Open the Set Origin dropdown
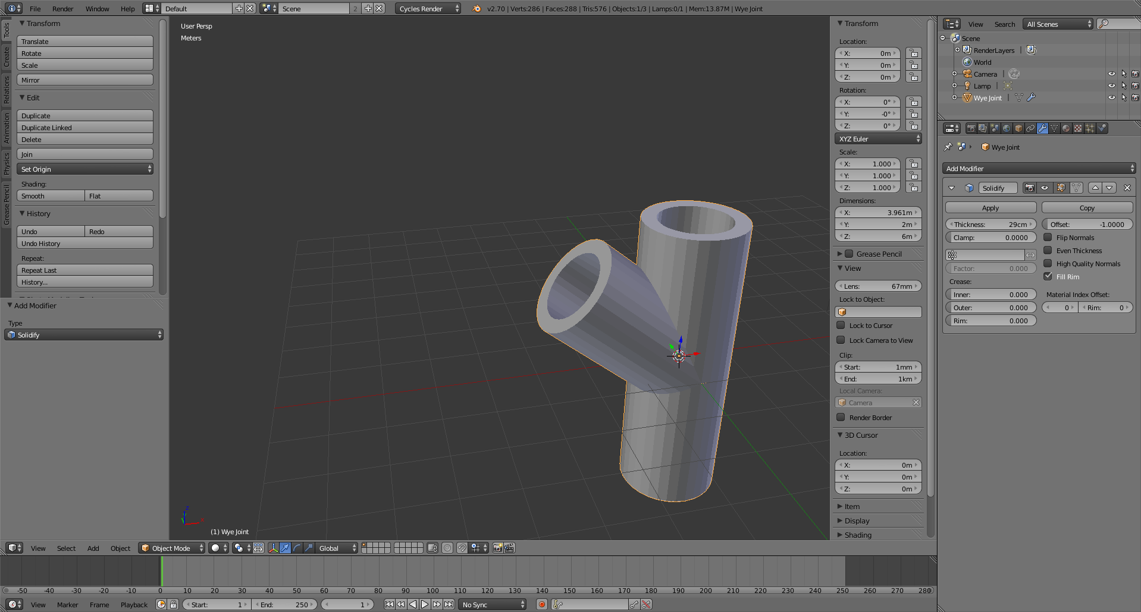This screenshot has width=1141, height=612. pos(84,169)
